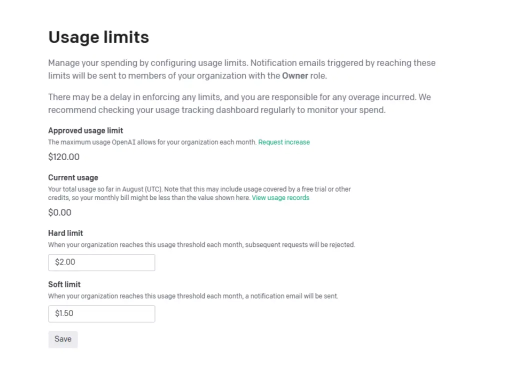Click the $0.00 current usage amount
The image size is (512, 384).
(59, 212)
